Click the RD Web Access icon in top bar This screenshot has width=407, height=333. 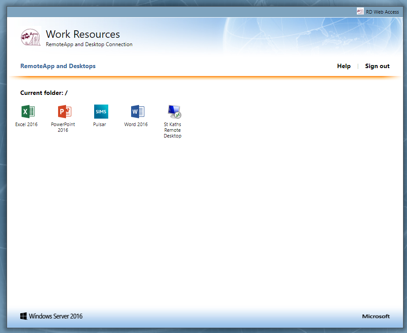coord(360,11)
